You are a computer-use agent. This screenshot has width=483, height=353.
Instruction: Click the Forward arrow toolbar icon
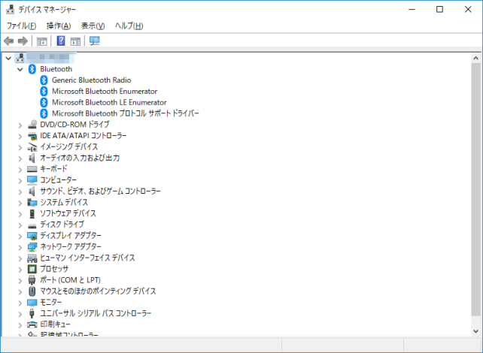click(23, 41)
